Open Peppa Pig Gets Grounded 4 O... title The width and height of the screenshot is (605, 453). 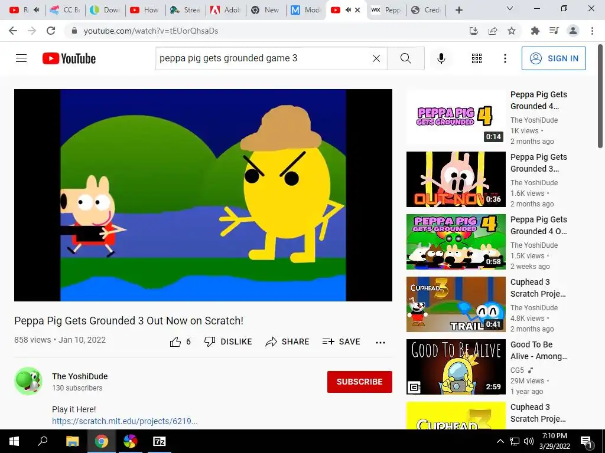point(539,225)
